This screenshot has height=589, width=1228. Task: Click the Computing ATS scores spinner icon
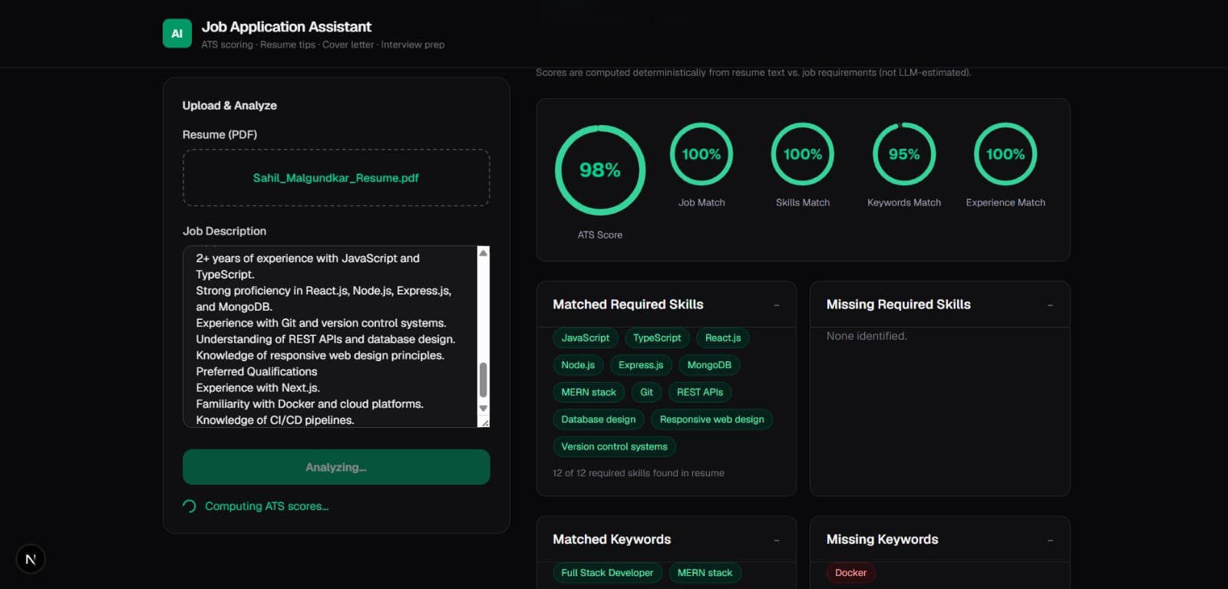point(190,506)
